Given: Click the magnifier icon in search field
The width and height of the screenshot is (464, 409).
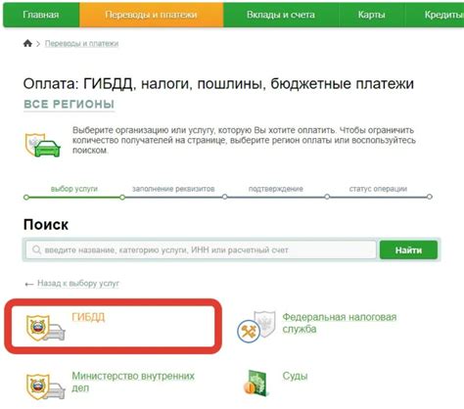Looking at the screenshot, I should pyautogui.click(x=36, y=250).
